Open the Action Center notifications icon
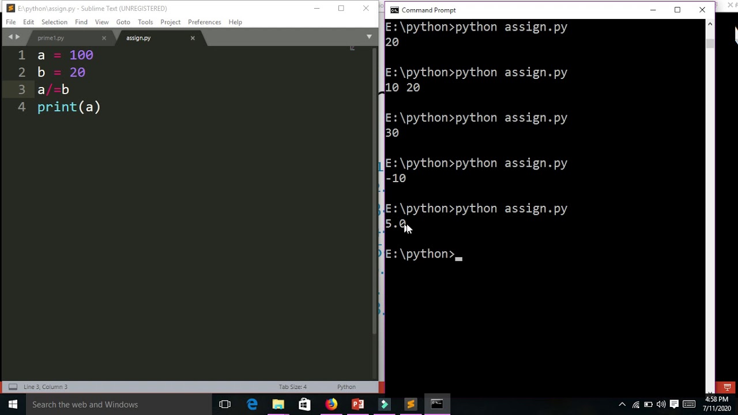 [x=674, y=405]
